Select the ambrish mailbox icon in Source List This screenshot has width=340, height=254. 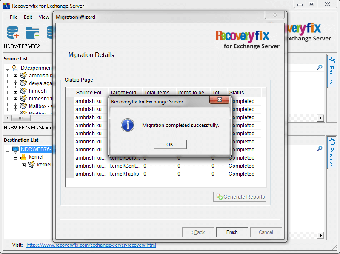[x=23, y=75]
